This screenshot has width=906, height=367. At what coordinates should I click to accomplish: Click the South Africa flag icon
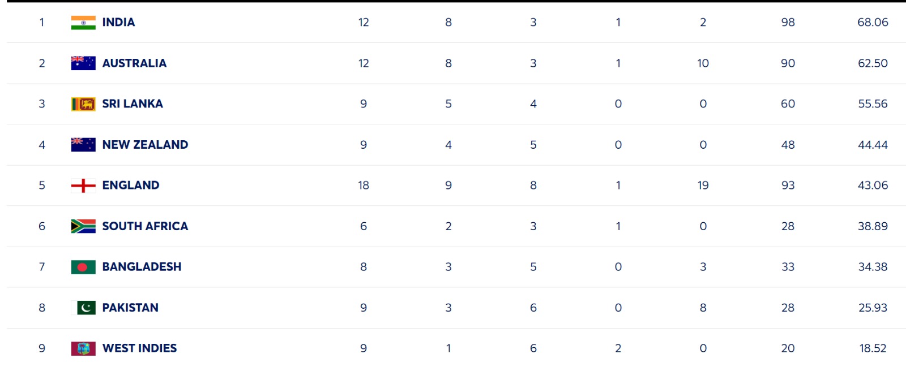tap(83, 226)
